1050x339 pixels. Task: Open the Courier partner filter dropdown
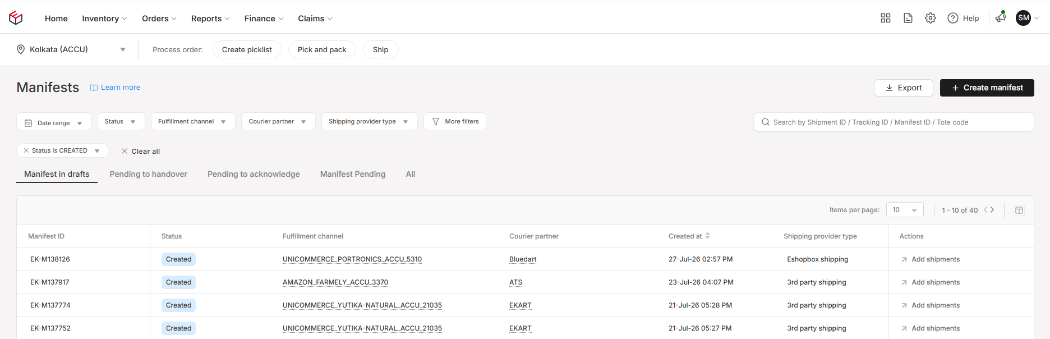pyautogui.click(x=278, y=121)
